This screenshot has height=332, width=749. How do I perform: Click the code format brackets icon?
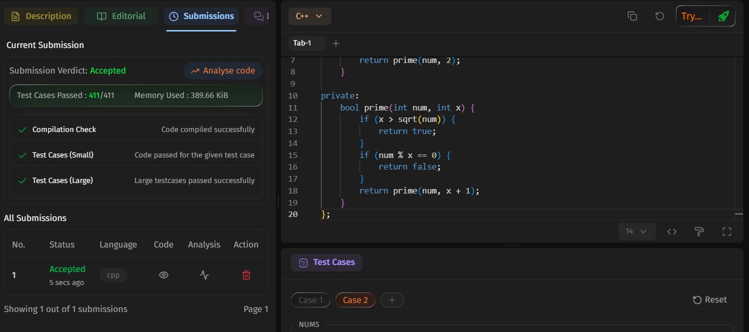point(672,231)
